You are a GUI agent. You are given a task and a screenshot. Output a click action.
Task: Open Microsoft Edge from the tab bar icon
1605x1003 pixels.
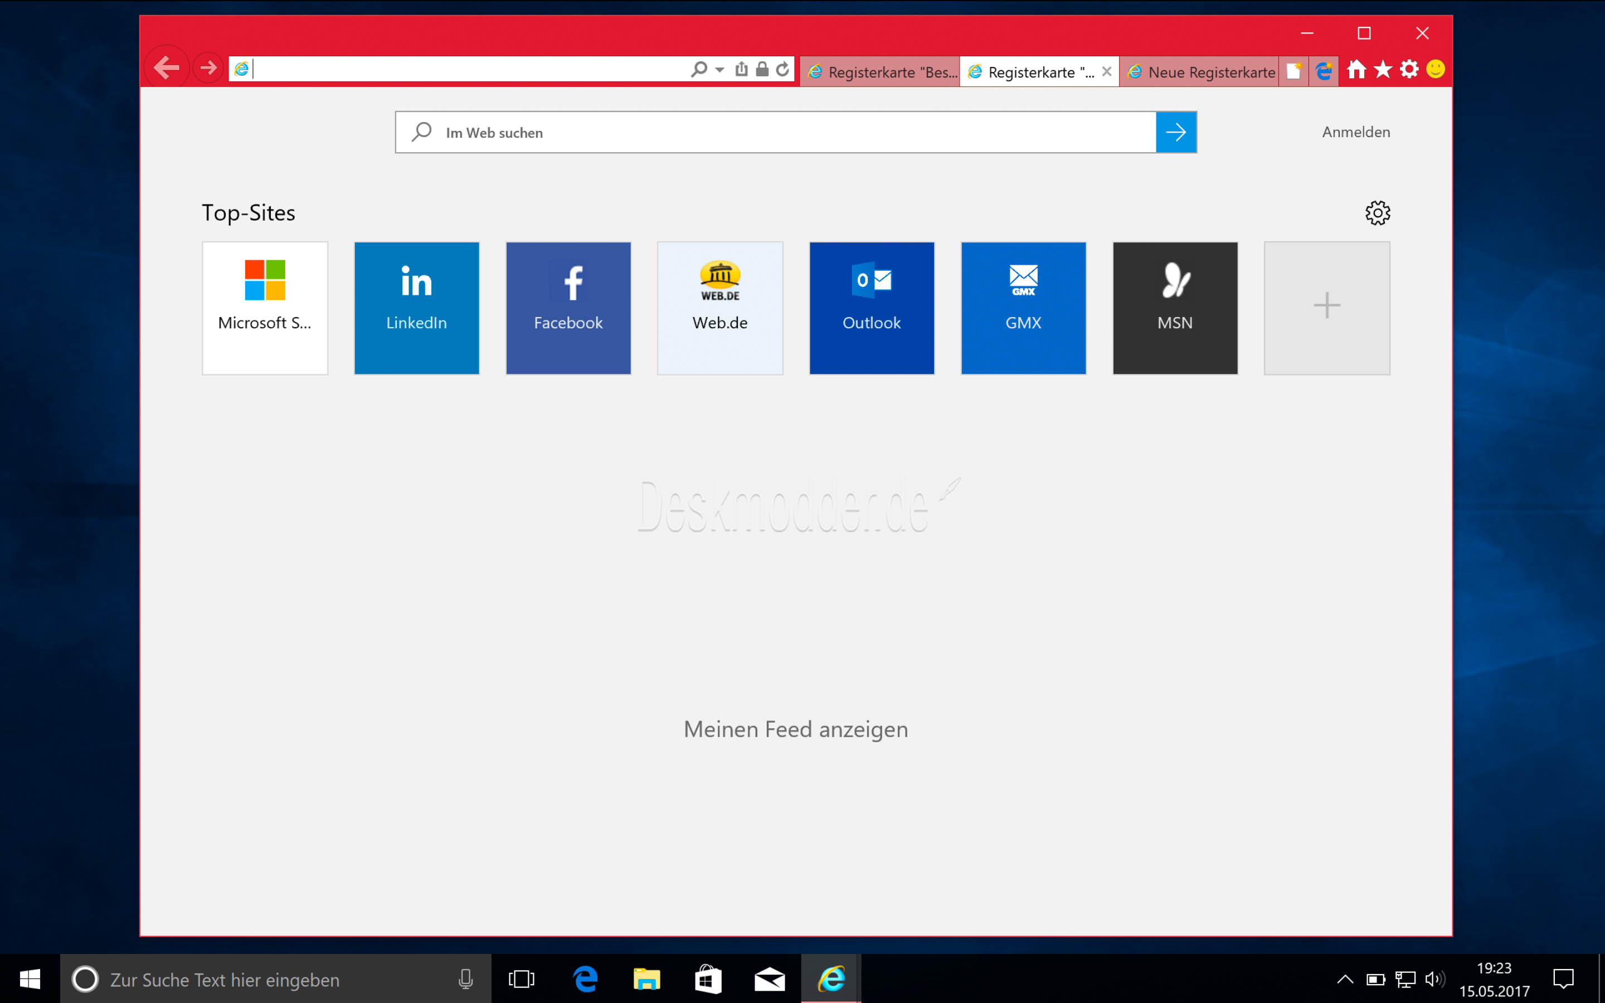pos(1324,71)
